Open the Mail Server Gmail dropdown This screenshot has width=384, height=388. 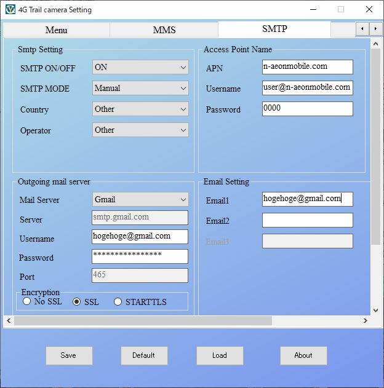(x=140, y=199)
